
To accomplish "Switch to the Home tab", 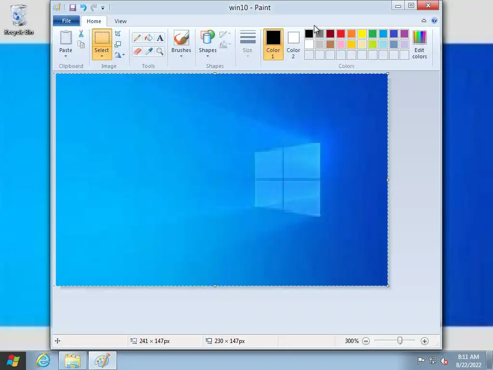I will click(x=94, y=21).
